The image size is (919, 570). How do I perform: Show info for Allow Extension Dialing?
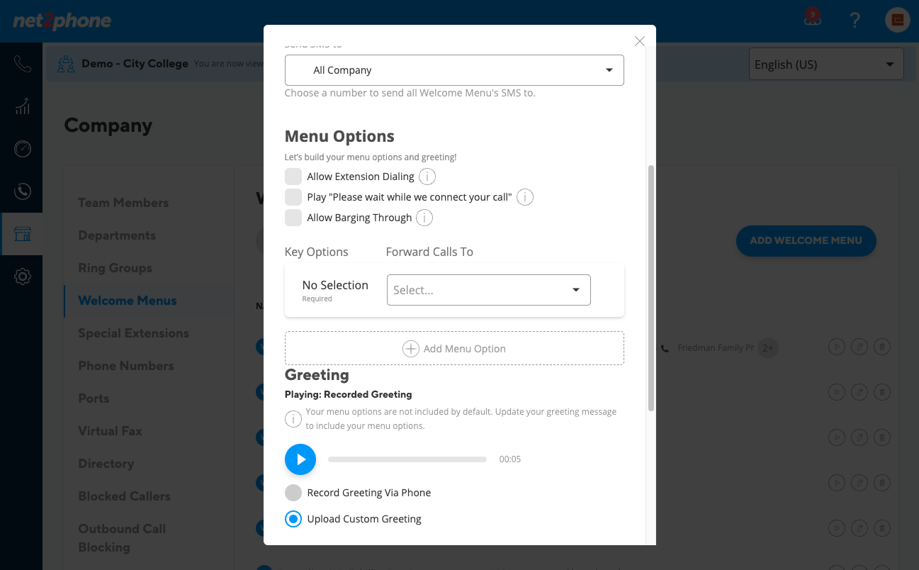click(x=427, y=177)
